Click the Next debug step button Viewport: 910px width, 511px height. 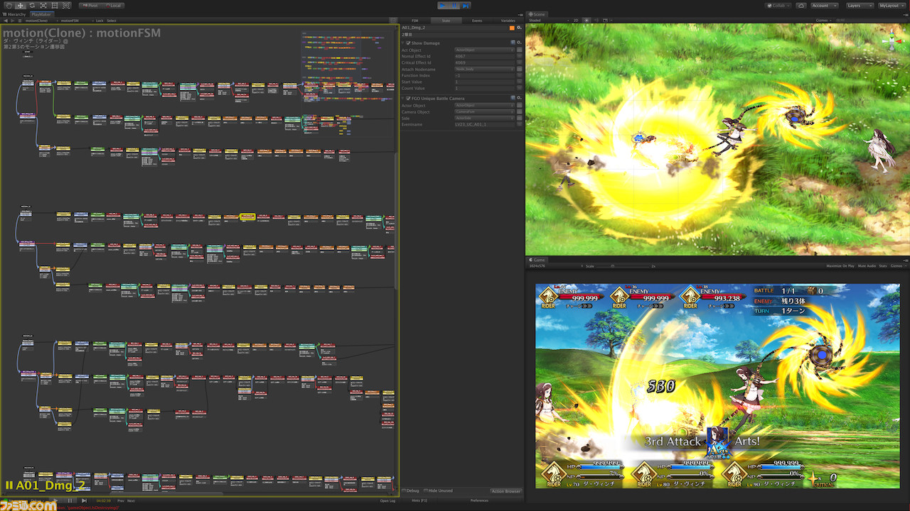pos(131,501)
